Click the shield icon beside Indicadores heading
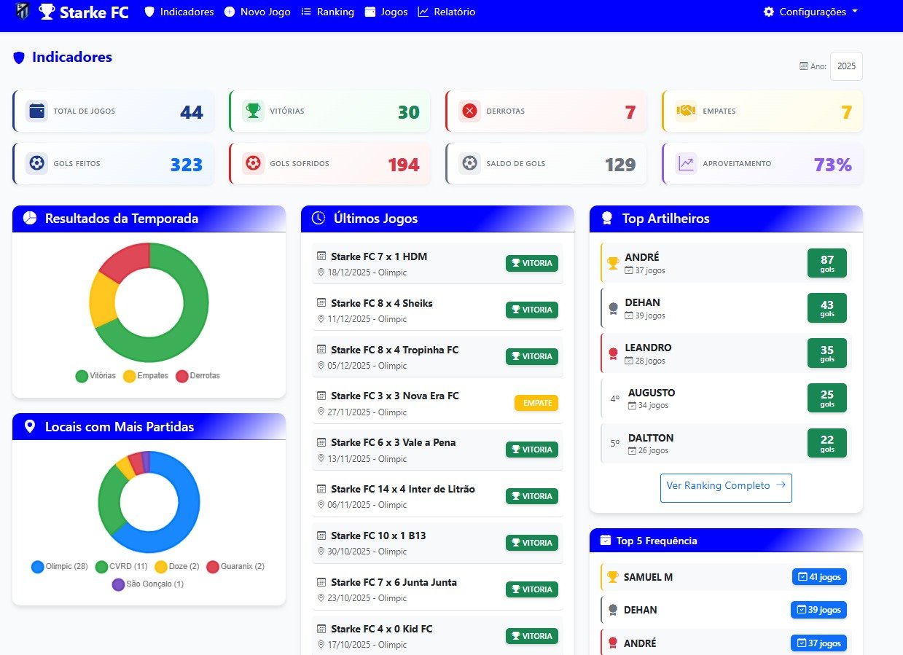This screenshot has height=655, width=903. tap(18, 58)
